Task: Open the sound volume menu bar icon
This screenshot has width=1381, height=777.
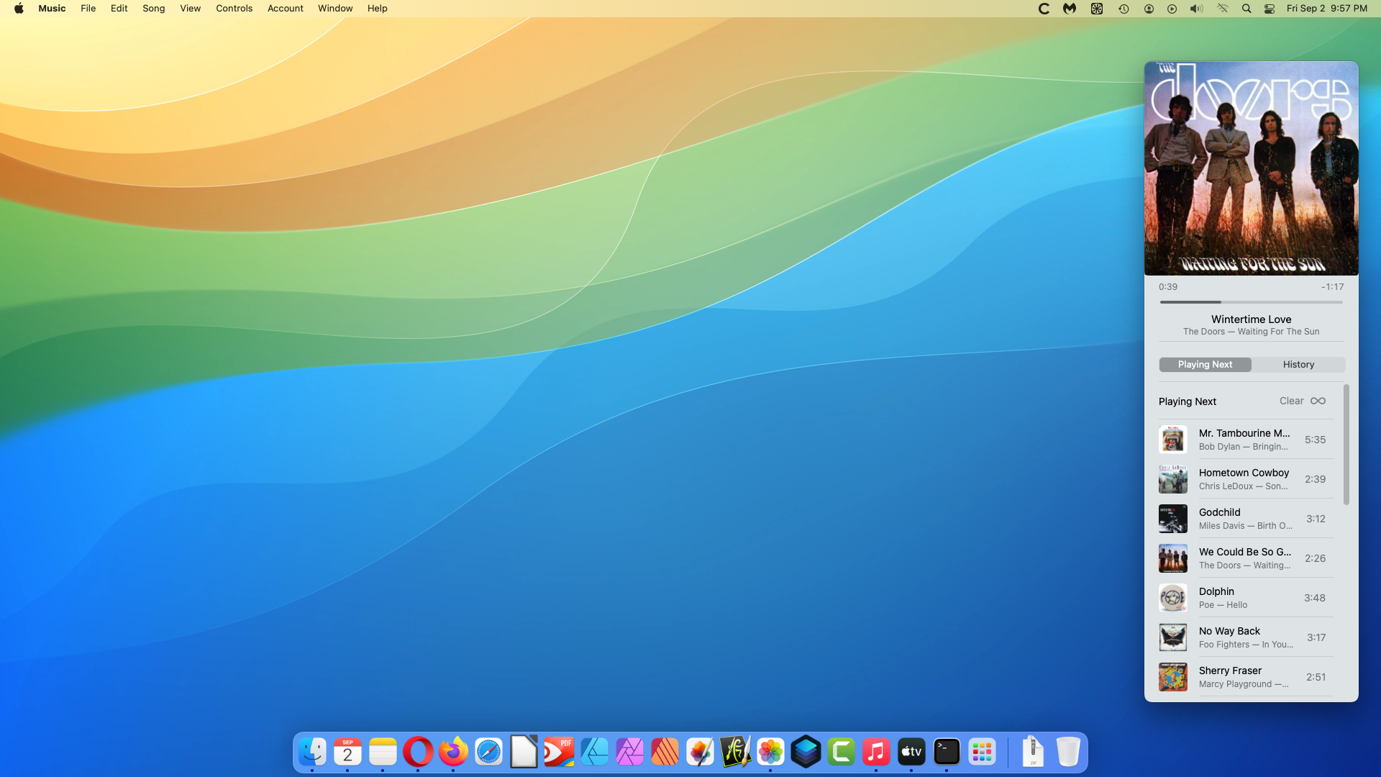Action: 1196,9
